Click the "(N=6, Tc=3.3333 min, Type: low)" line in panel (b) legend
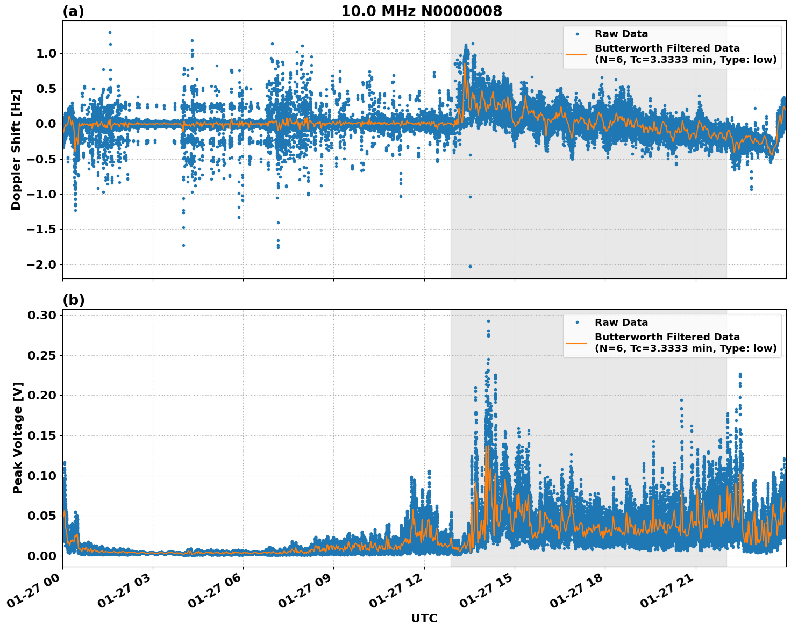The height and width of the screenshot is (630, 791). [686, 348]
